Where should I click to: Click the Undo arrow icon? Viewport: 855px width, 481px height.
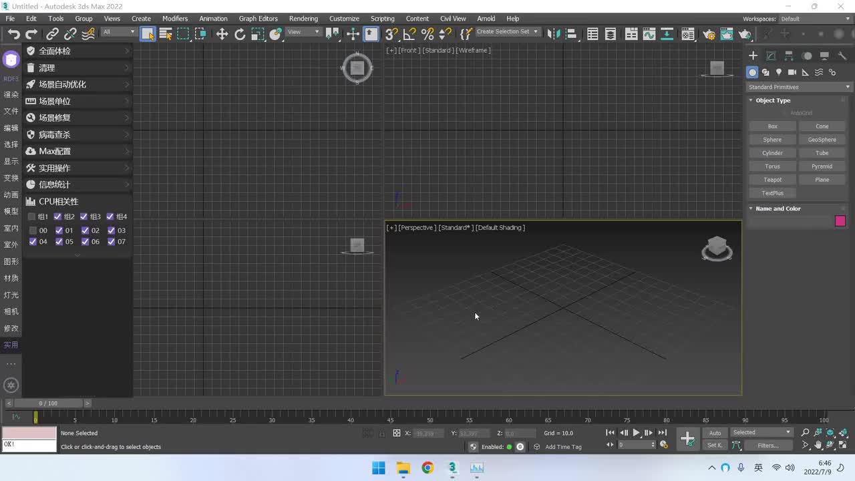[x=13, y=34]
